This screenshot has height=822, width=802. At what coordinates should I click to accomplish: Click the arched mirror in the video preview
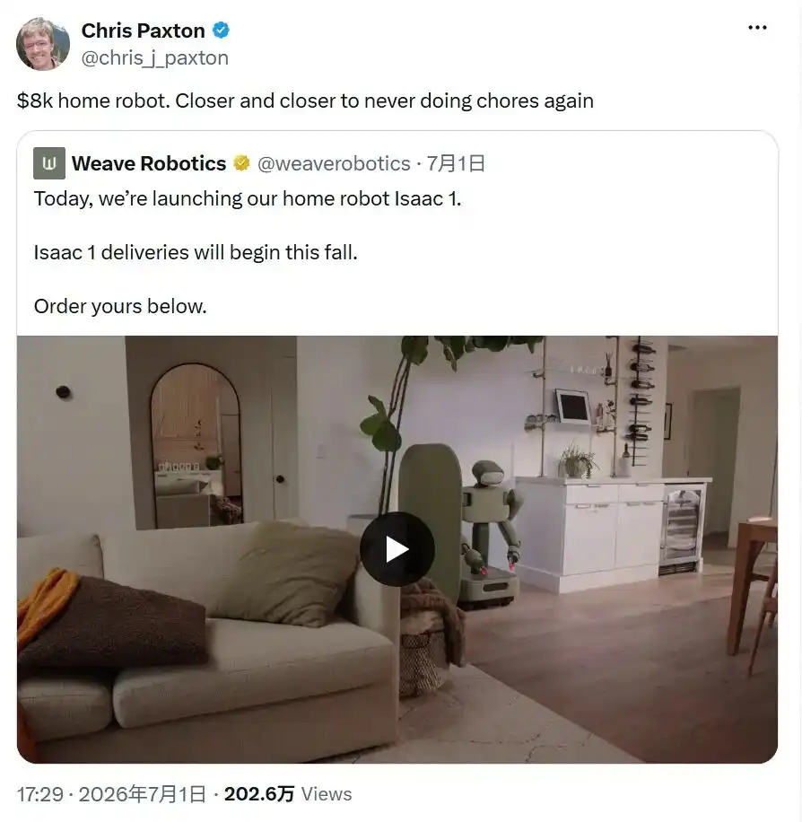coord(196,444)
